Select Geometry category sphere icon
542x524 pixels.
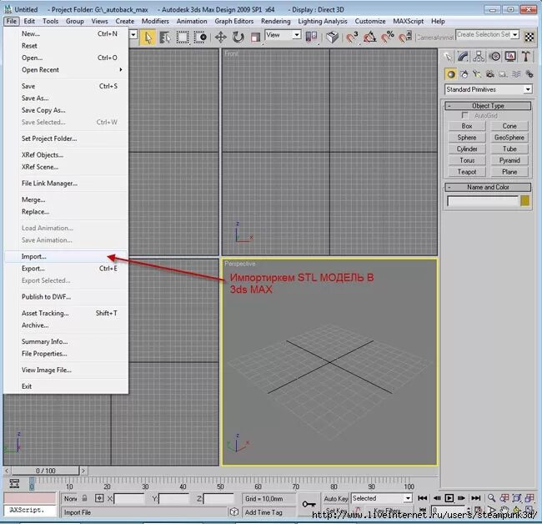tap(451, 74)
